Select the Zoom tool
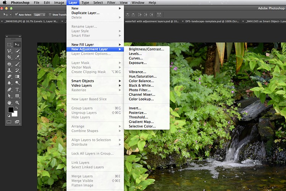 pyautogui.click(x=17, y=102)
